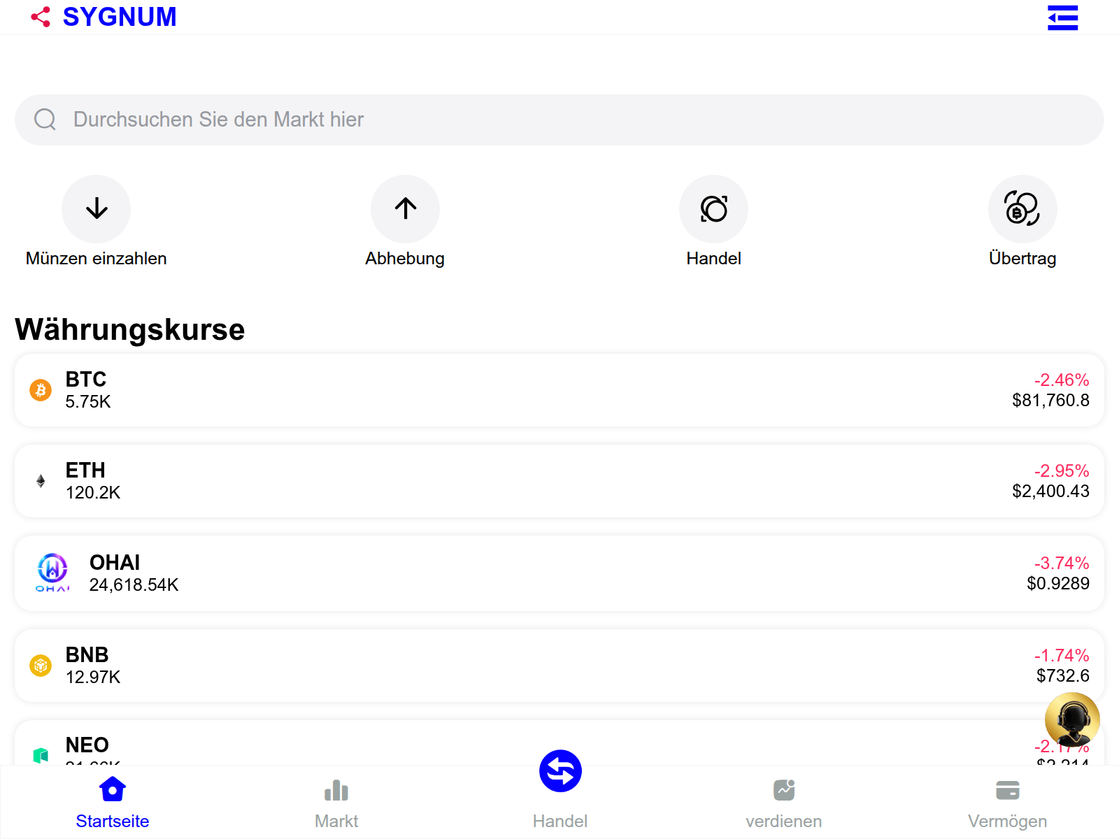Image resolution: width=1119 pixels, height=839 pixels.
Task: Click BNB price $732.6
Action: click(x=1063, y=676)
